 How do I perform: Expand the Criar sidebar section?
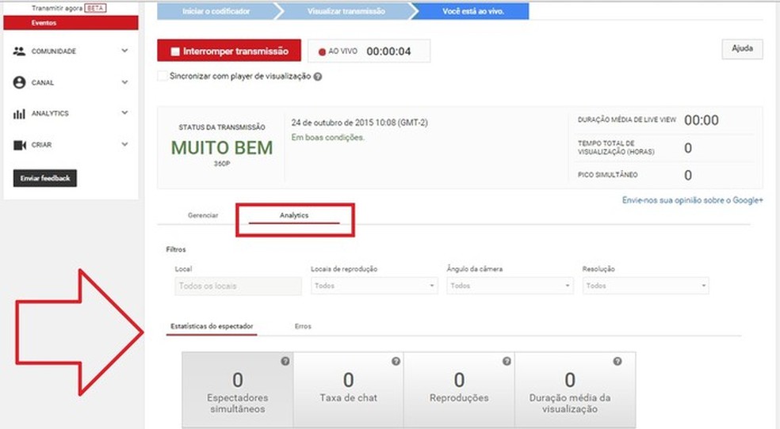[124, 144]
